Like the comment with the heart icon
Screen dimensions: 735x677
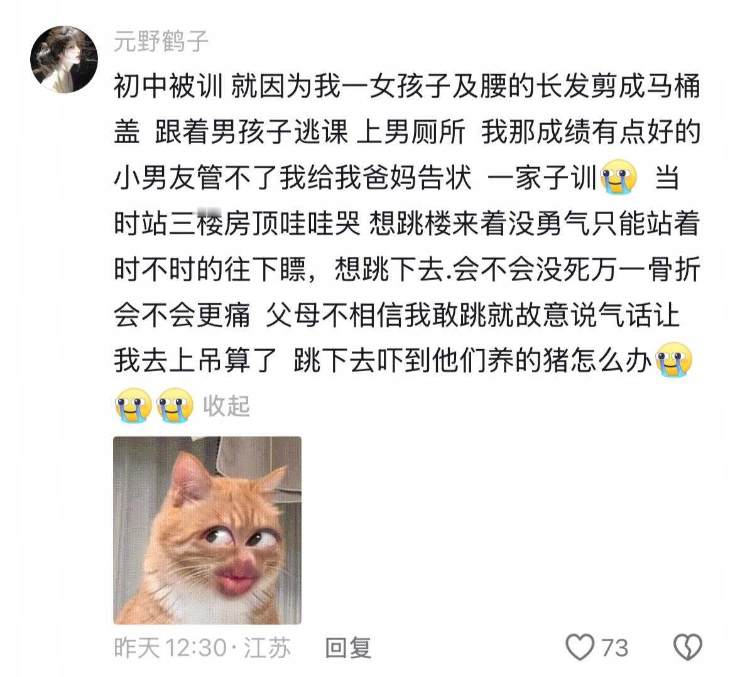click(x=580, y=647)
